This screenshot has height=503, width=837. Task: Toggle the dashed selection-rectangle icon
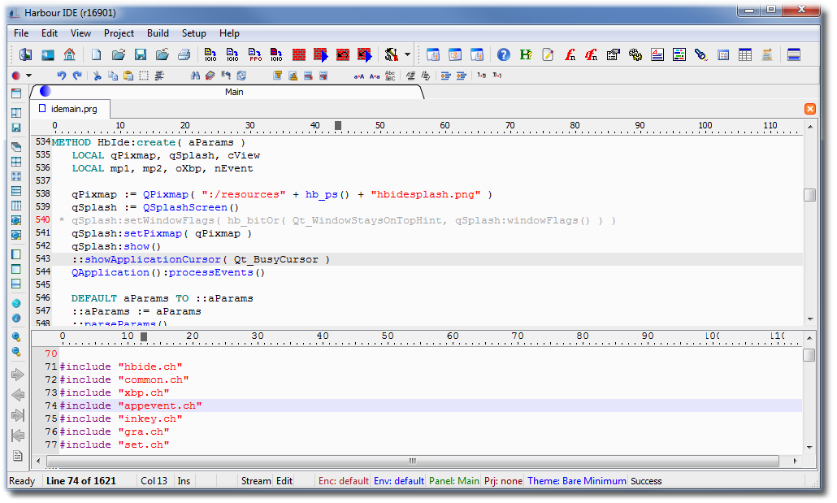(x=143, y=76)
